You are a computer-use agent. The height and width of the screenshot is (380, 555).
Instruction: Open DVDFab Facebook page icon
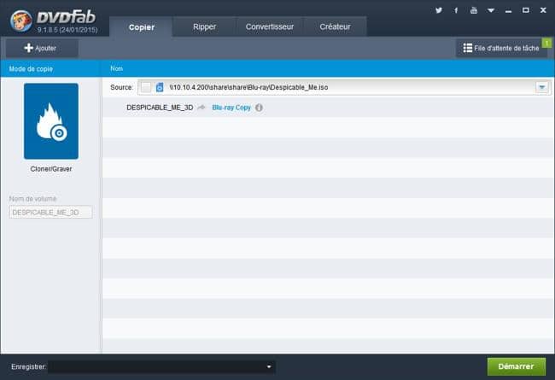pos(456,10)
